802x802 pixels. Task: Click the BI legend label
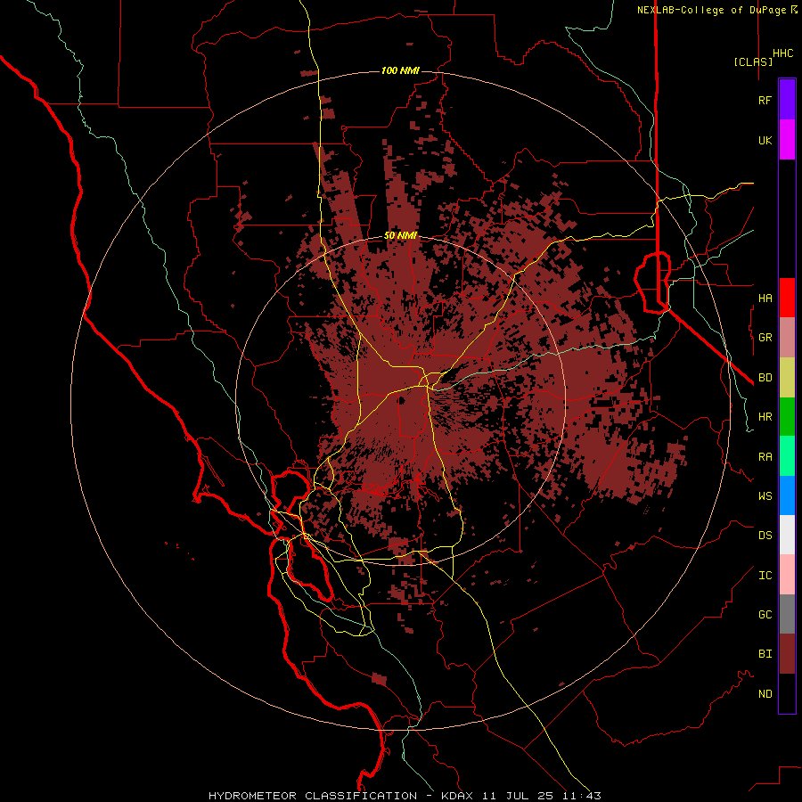(x=765, y=654)
